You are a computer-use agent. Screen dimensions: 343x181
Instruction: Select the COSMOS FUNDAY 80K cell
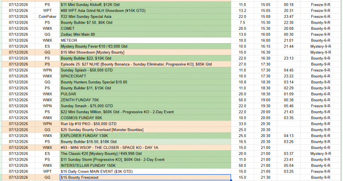pyautogui.click(x=145, y=118)
